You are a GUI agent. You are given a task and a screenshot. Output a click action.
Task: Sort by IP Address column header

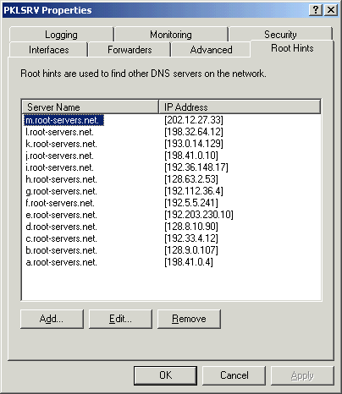tap(240, 107)
